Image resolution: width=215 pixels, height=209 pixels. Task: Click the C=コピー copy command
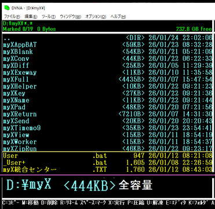11,203
